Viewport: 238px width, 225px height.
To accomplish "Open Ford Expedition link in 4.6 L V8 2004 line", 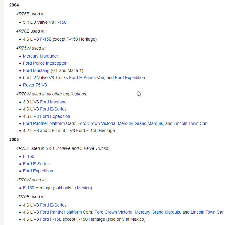I will pyautogui.click(x=55, y=116).
